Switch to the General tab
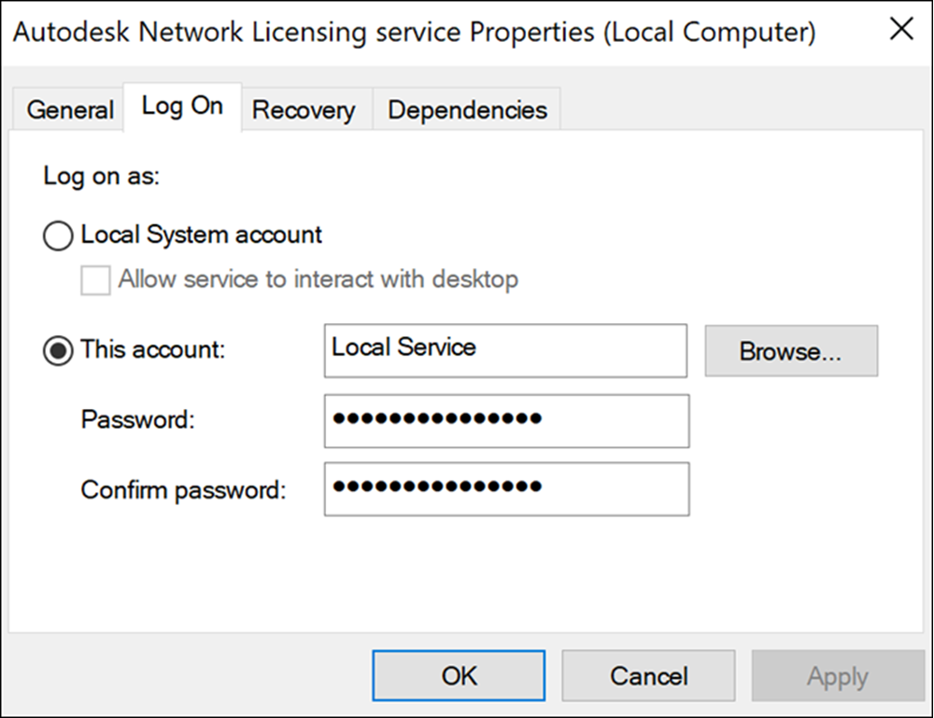This screenshot has height=718, width=934. (69, 110)
